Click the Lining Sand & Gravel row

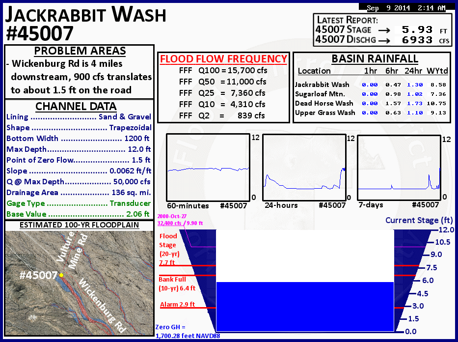click(79, 117)
